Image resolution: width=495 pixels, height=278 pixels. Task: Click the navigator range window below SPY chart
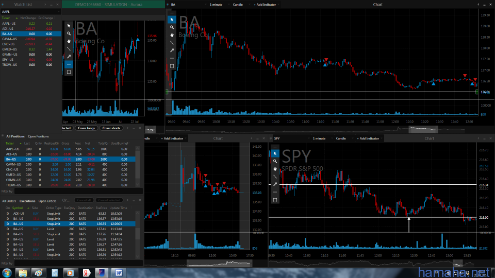[x=458, y=263]
